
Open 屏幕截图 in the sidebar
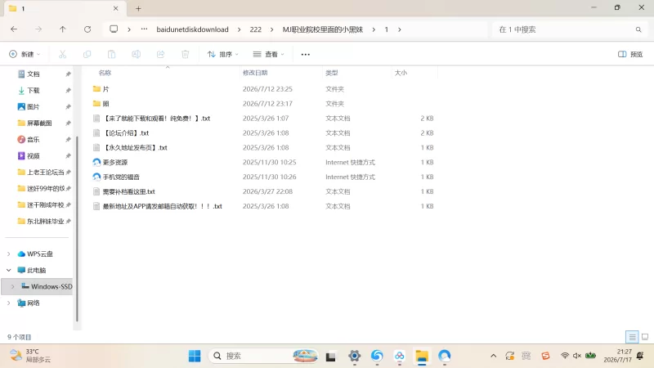pos(39,123)
